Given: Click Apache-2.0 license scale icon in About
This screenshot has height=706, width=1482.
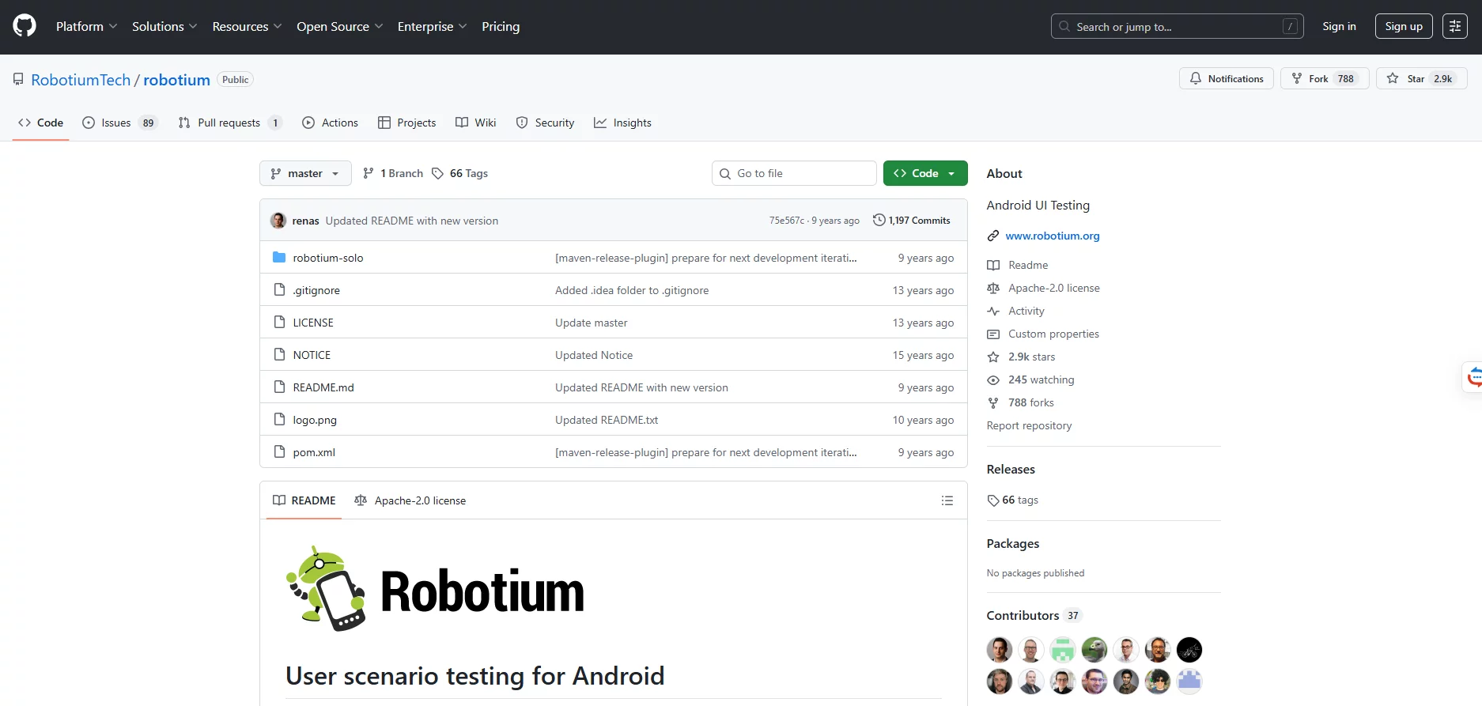Looking at the screenshot, I should coord(993,288).
